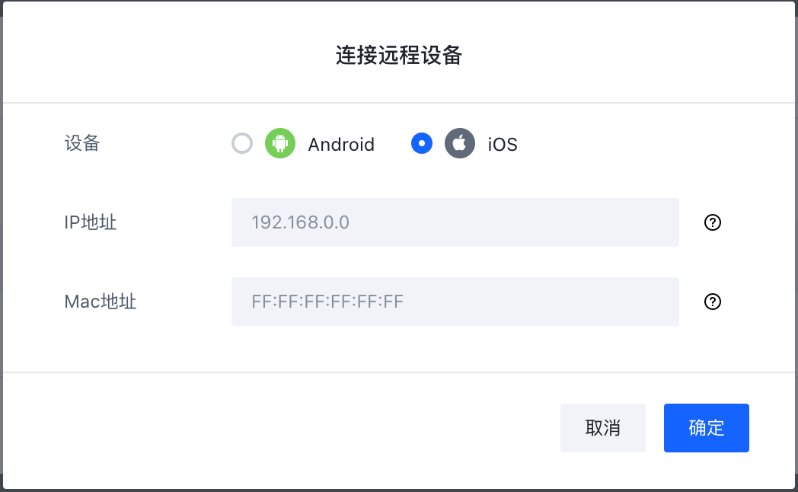Click empty right end of IP地址 field
Image resolution: width=798 pixels, height=492 pixels.
pyautogui.click(x=611, y=222)
